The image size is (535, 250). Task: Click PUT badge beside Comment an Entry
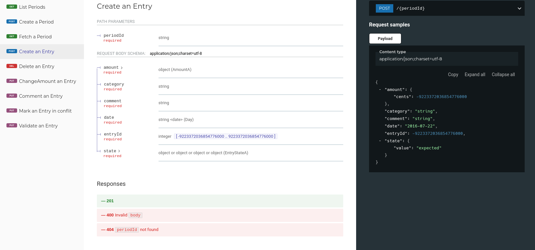[x=12, y=96]
